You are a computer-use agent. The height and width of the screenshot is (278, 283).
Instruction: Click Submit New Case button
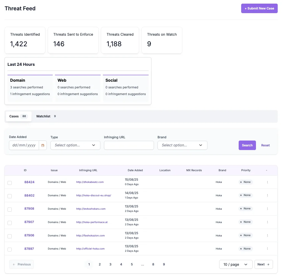pyautogui.click(x=259, y=8)
